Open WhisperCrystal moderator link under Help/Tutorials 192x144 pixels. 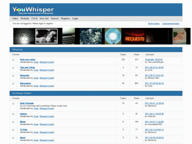(x=46, y=108)
